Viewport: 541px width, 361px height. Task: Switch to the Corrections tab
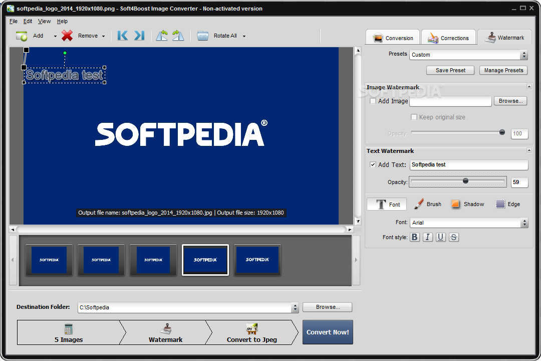(x=448, y=38)
